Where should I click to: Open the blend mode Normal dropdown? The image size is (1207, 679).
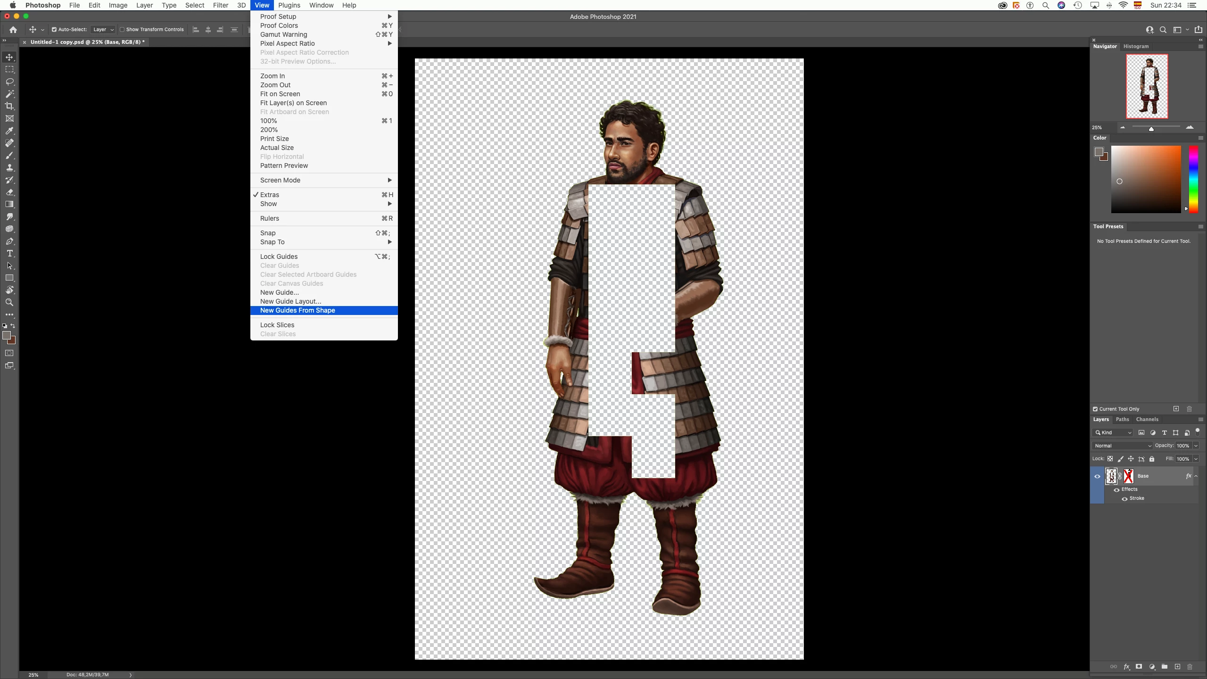point(1123,446)
